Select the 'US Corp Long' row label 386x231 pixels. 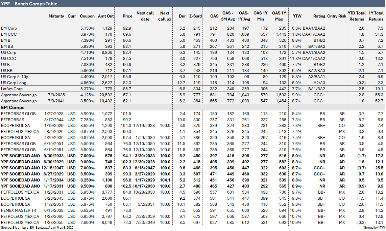click(x=13, y=83)
